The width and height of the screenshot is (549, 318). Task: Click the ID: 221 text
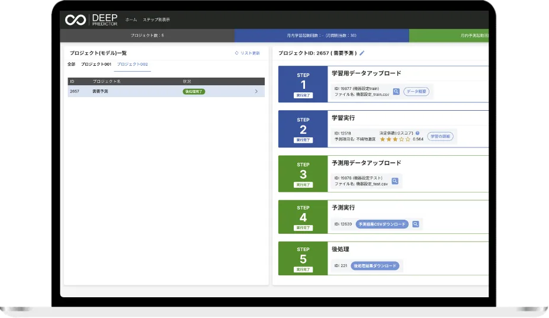(x=341, y=266)
